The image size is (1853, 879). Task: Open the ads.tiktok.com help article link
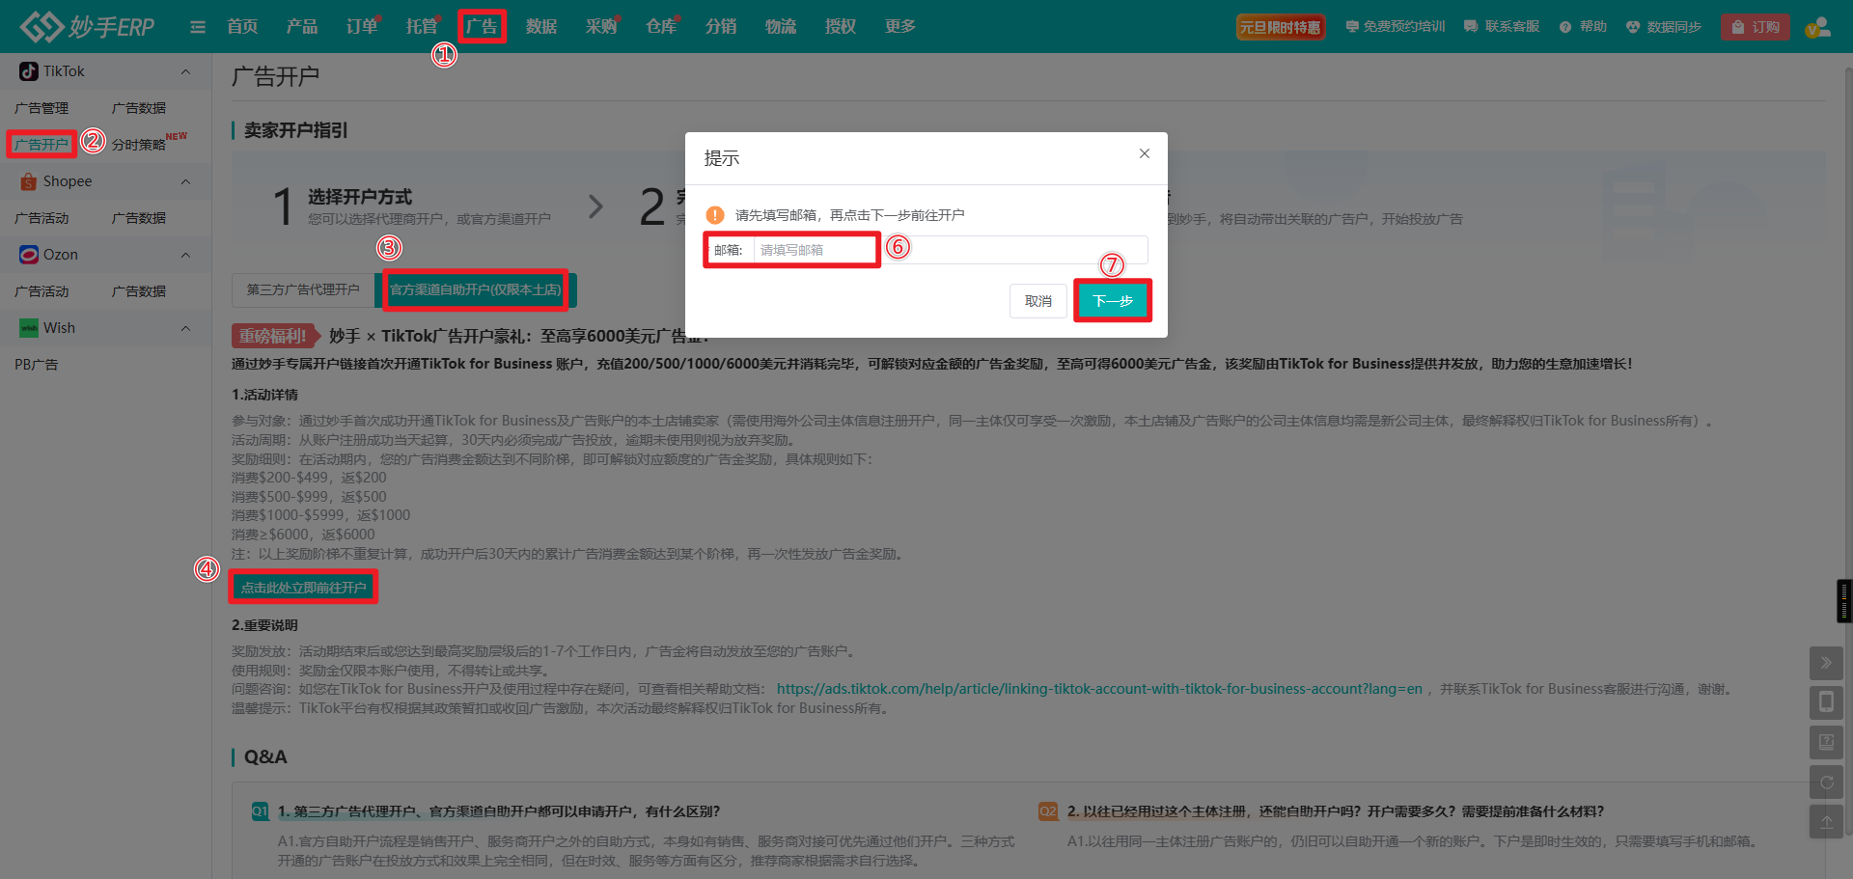[x=1099, y=689]
